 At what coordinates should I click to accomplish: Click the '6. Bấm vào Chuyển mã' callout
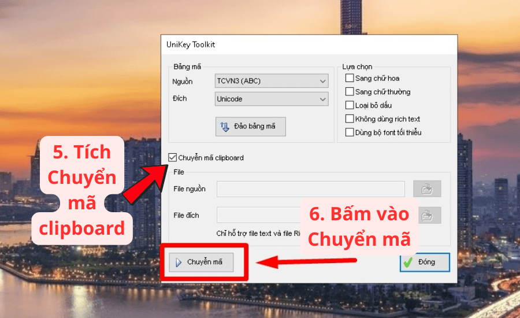pos(359,226)
